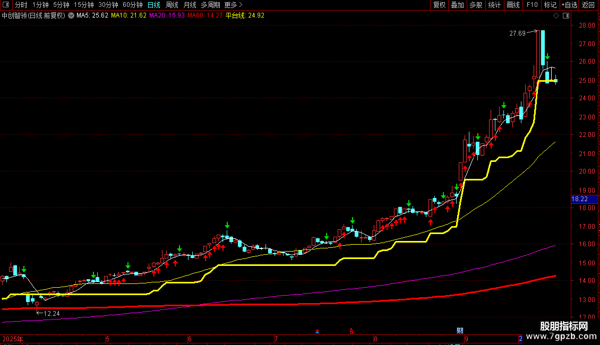600x345 pixels.
Task: Click the 18.22 price marker on axis
Action: pyautogui.click(x=584, y=199)
